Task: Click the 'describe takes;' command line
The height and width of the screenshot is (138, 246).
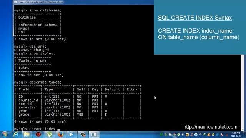Action: 38,82
